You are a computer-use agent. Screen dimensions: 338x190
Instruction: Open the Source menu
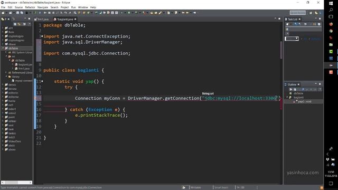(18, 7)
